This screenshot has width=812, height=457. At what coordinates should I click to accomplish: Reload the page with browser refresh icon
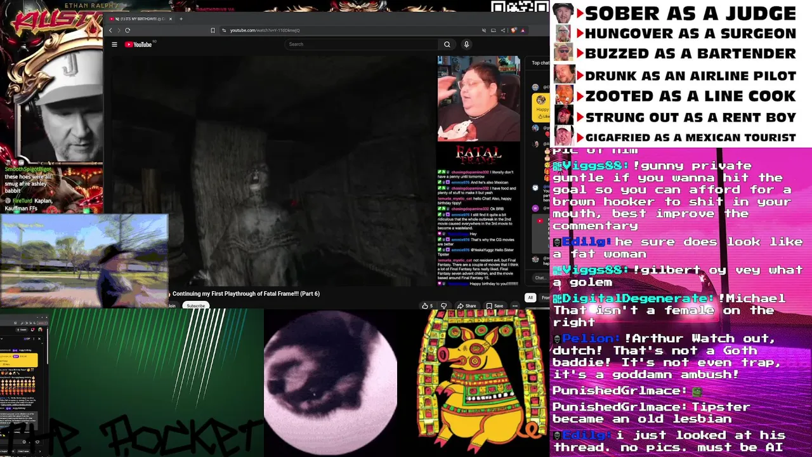tap(128, 30)
